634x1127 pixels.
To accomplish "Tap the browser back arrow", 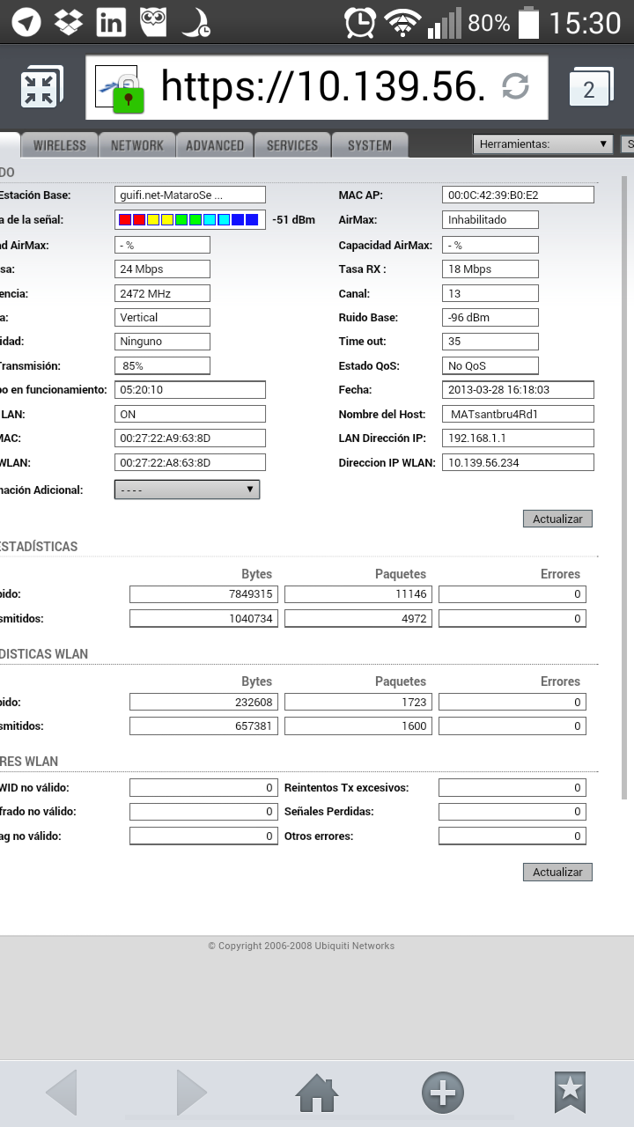I will 61,1093.
